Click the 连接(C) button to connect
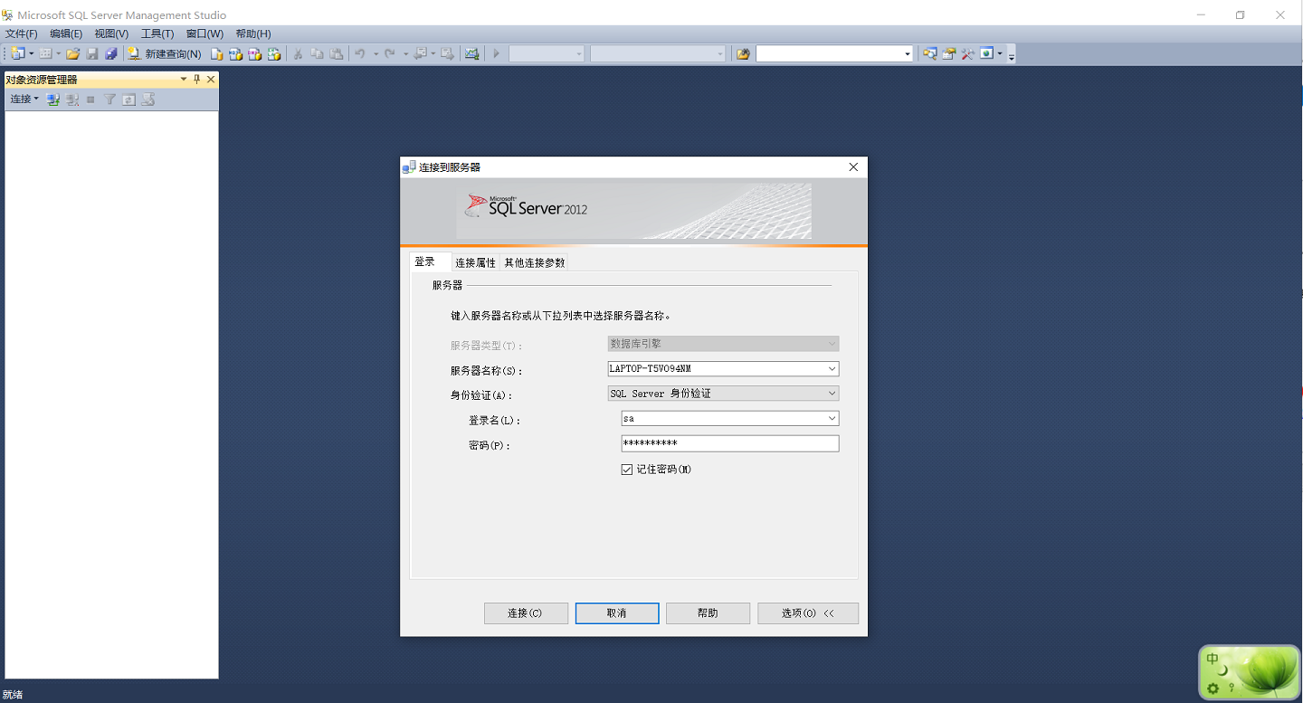Viewport: 1303px width, 703px height. [x=526, y=613]
